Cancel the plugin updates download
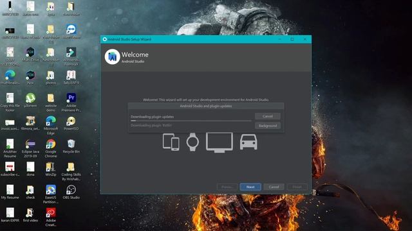Viewport: 412px width, 231px height. click(x=268, y=116)
